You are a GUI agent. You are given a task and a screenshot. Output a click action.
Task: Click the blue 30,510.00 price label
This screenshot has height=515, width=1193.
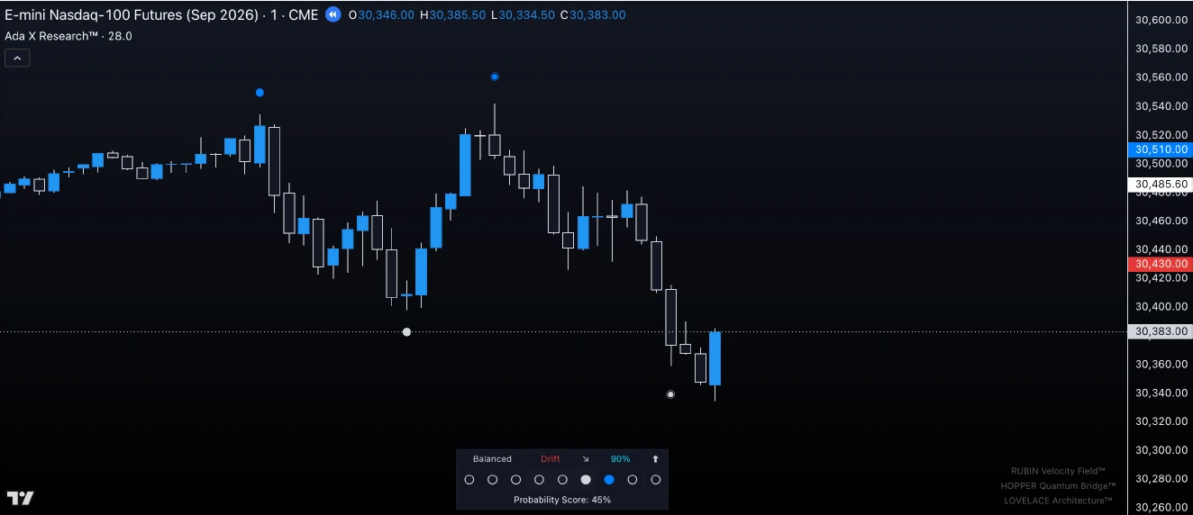pos(1160,149)
